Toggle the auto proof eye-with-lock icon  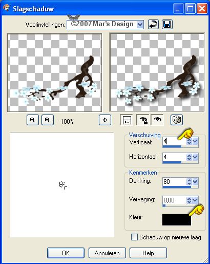pyautogui.click(x=143, y=120)
